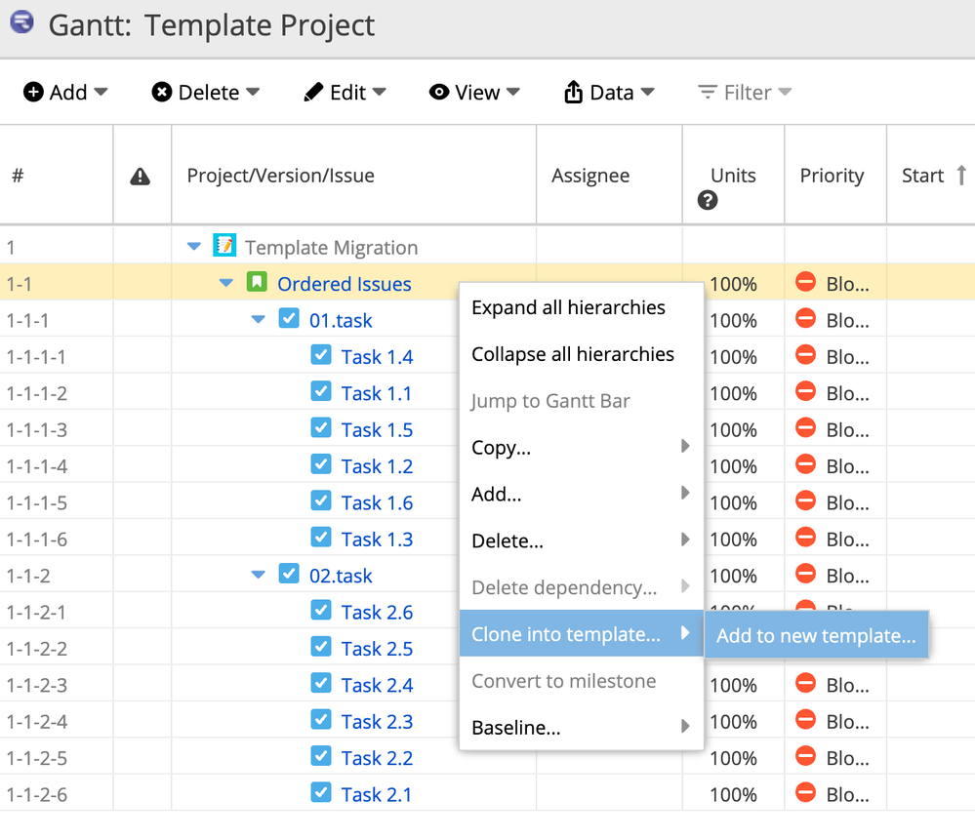Viewport: 975px width, 840px height.
Task: Click the checkbox icon next to Task 1.5
Action: (x=321, y=427)
